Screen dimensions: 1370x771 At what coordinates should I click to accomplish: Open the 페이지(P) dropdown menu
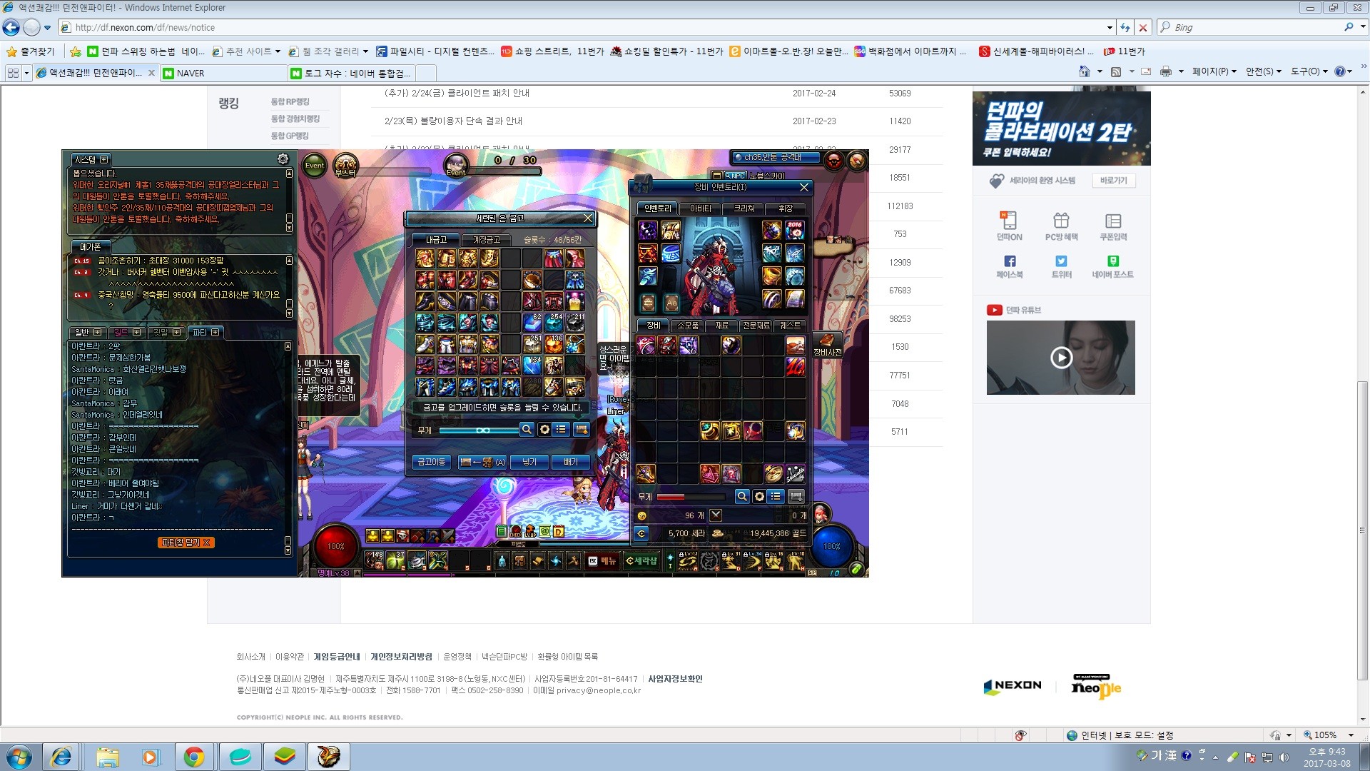pyautogui.click(x=1214, y=71)
